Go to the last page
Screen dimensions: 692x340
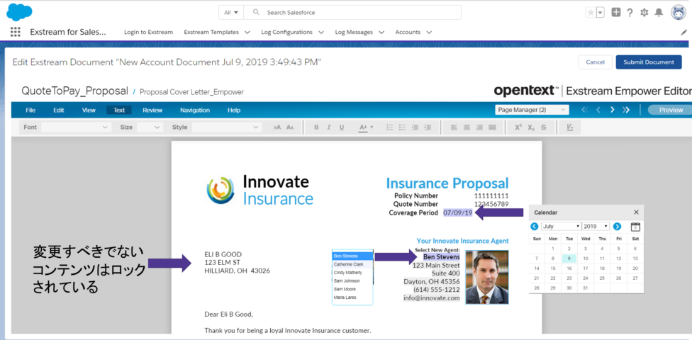point(626,110)
